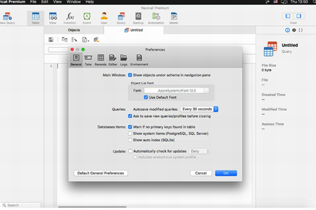Click the font chooser ellipsis button
The image size is (316, 210).
pyautogui.click(x=206, y=90)
